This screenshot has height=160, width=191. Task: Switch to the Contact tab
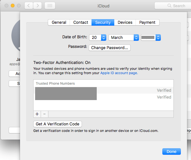click(81, 22)
